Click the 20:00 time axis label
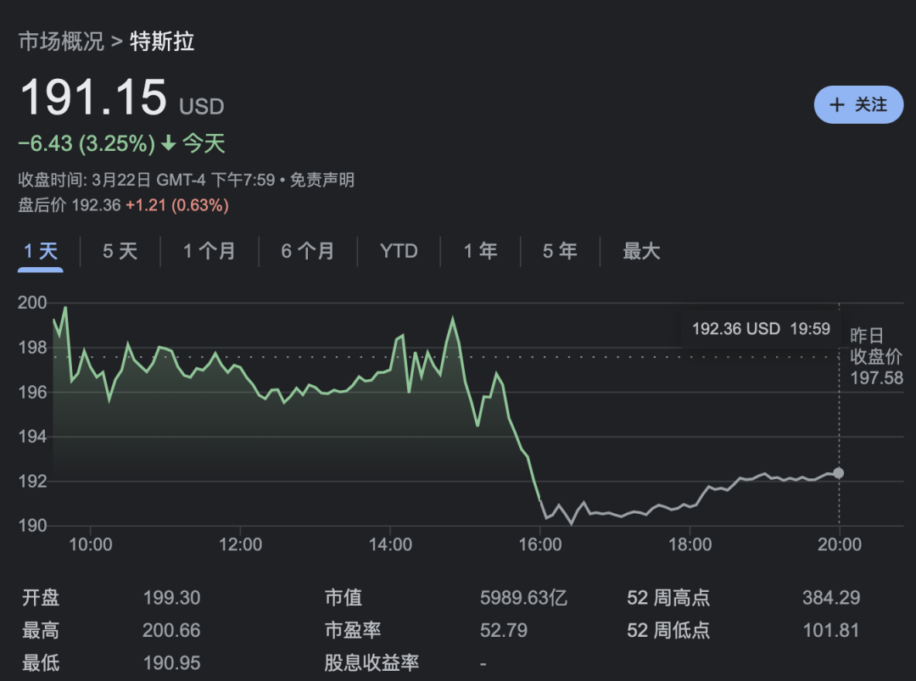916x681 pixels. tap(840, 544)
